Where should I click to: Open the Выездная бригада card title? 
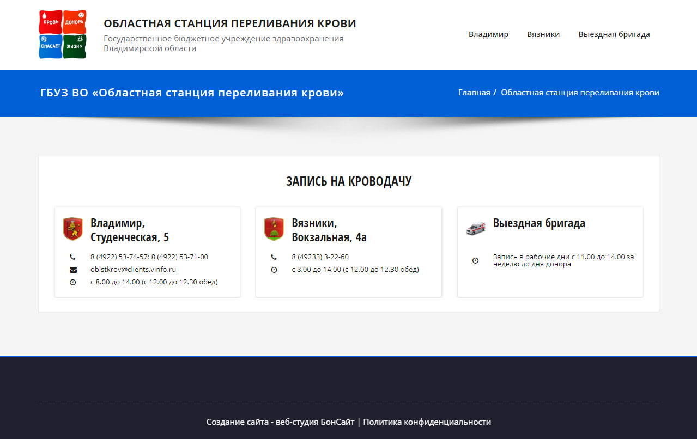pos(539,223)
